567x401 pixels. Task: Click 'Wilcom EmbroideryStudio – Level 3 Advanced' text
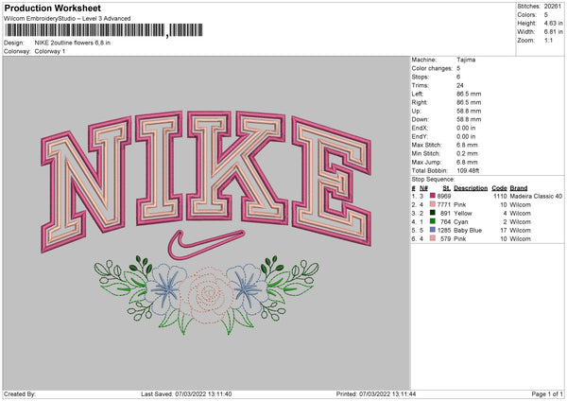(67, 19)
